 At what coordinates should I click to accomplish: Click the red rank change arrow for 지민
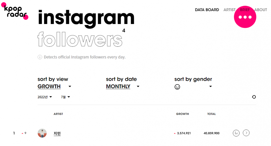[22, 133]
